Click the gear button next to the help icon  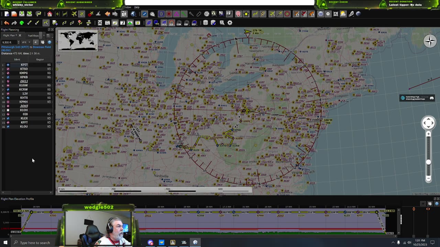click(43, 42)
